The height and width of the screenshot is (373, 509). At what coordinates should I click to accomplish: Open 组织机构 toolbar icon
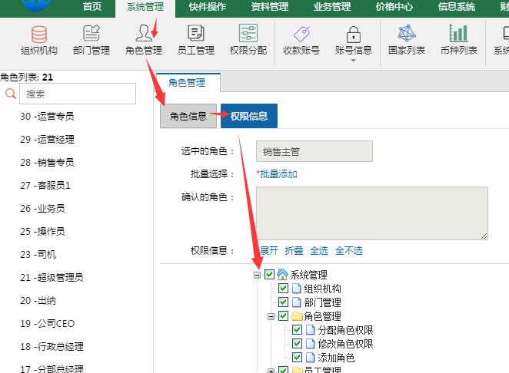click(x=38, y=40)
